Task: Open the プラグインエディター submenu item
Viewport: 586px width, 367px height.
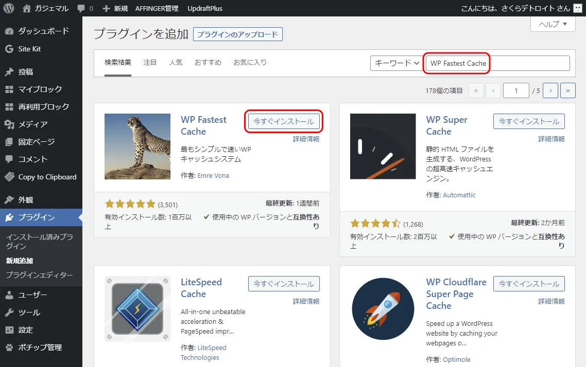Action: tap(39, 275)
